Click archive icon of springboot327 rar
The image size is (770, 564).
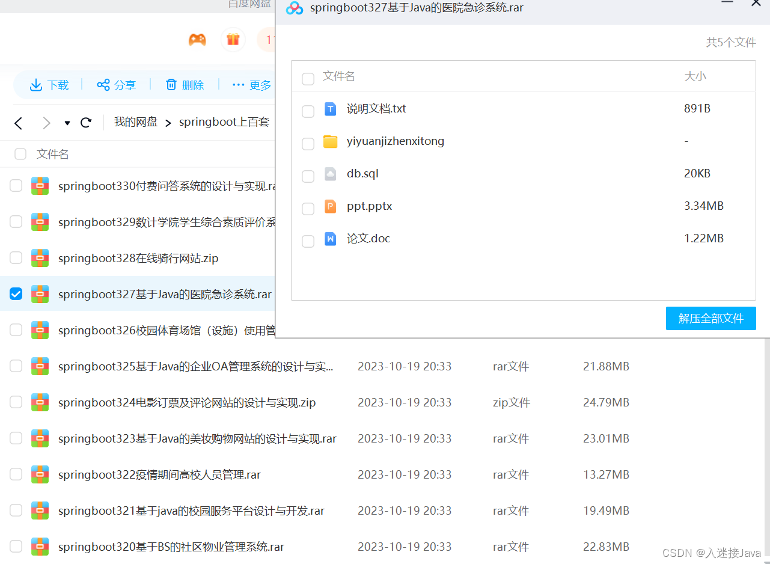(40, 294)
